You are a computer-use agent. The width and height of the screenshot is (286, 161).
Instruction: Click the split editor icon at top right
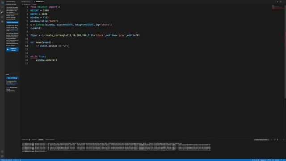click(281, 1)
